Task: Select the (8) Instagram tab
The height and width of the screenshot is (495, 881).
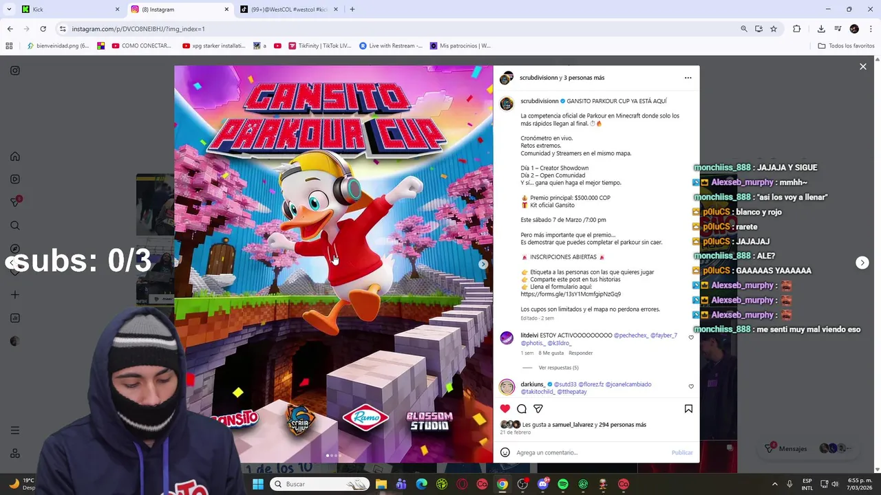Action: [179, 9]
